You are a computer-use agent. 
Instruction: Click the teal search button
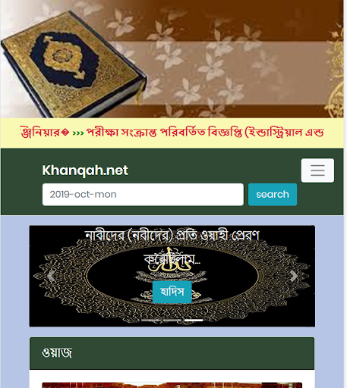click(273, 195)
